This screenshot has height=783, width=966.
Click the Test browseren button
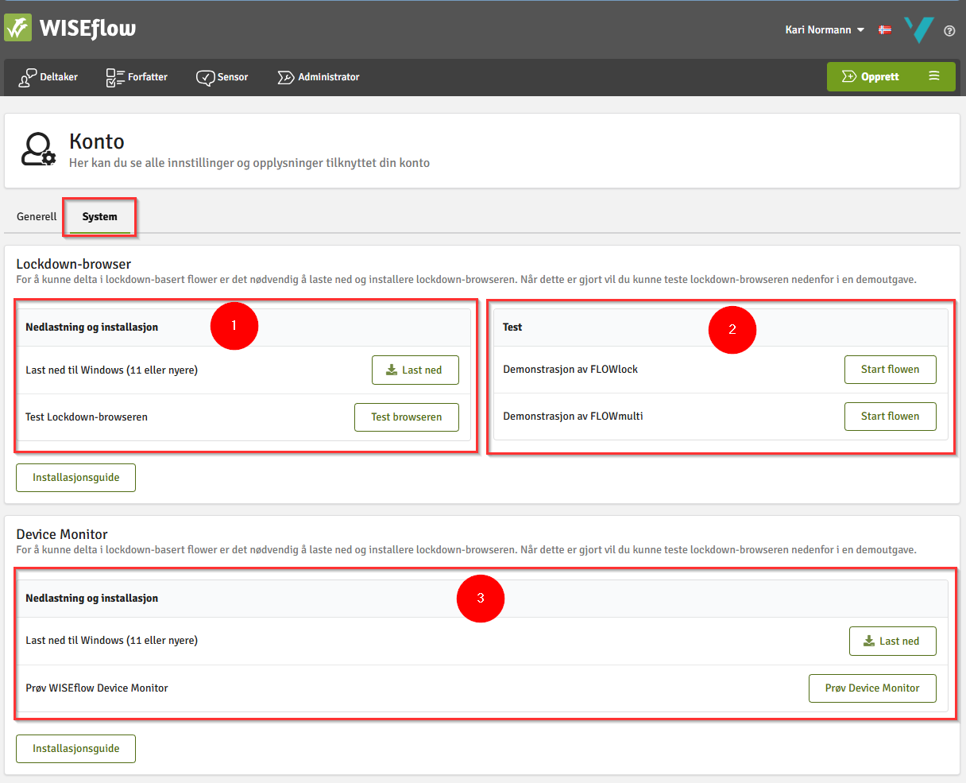(x=406, y=417)
